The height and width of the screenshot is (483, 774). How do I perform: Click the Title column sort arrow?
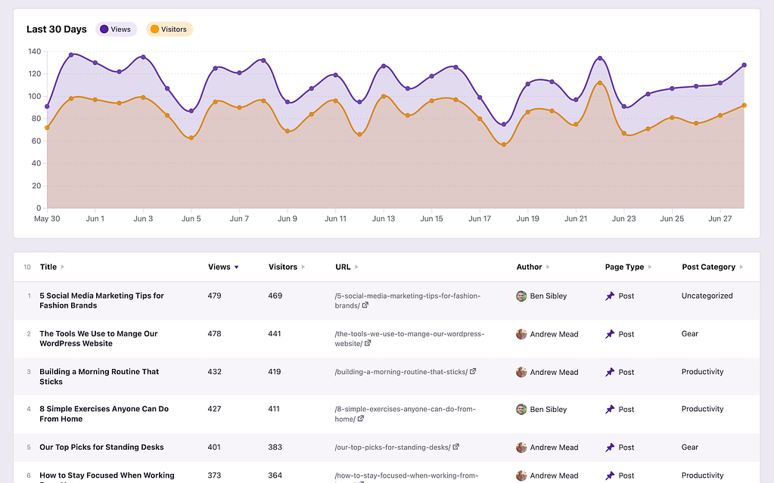tap(63, 267)
